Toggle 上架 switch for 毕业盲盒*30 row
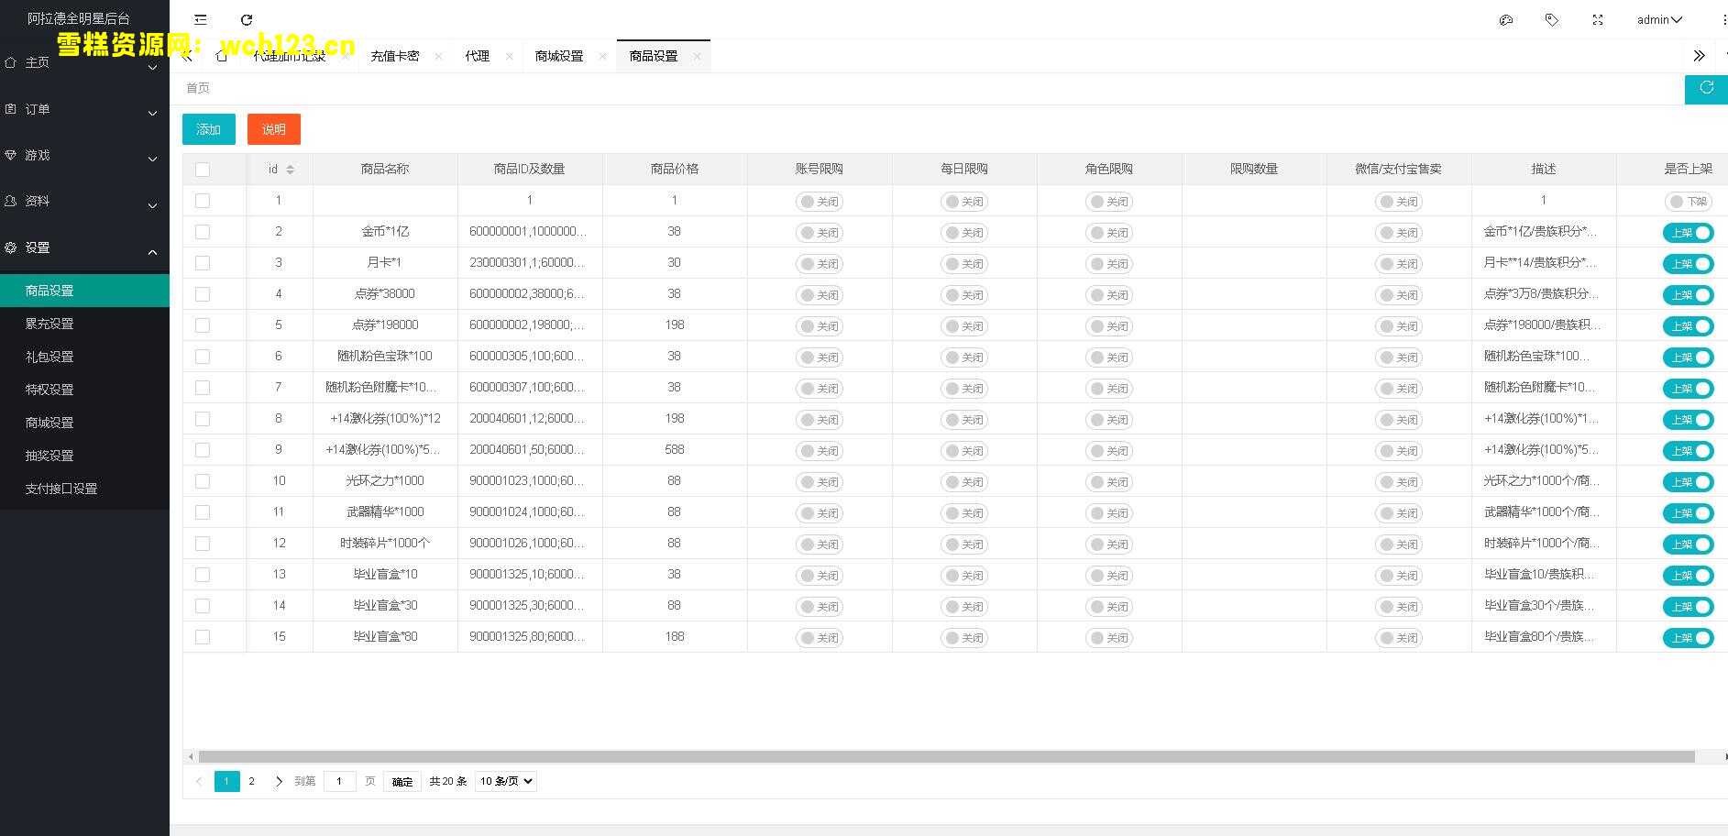This screenshot has height=836, width=1728. [x=1689, y=607]
